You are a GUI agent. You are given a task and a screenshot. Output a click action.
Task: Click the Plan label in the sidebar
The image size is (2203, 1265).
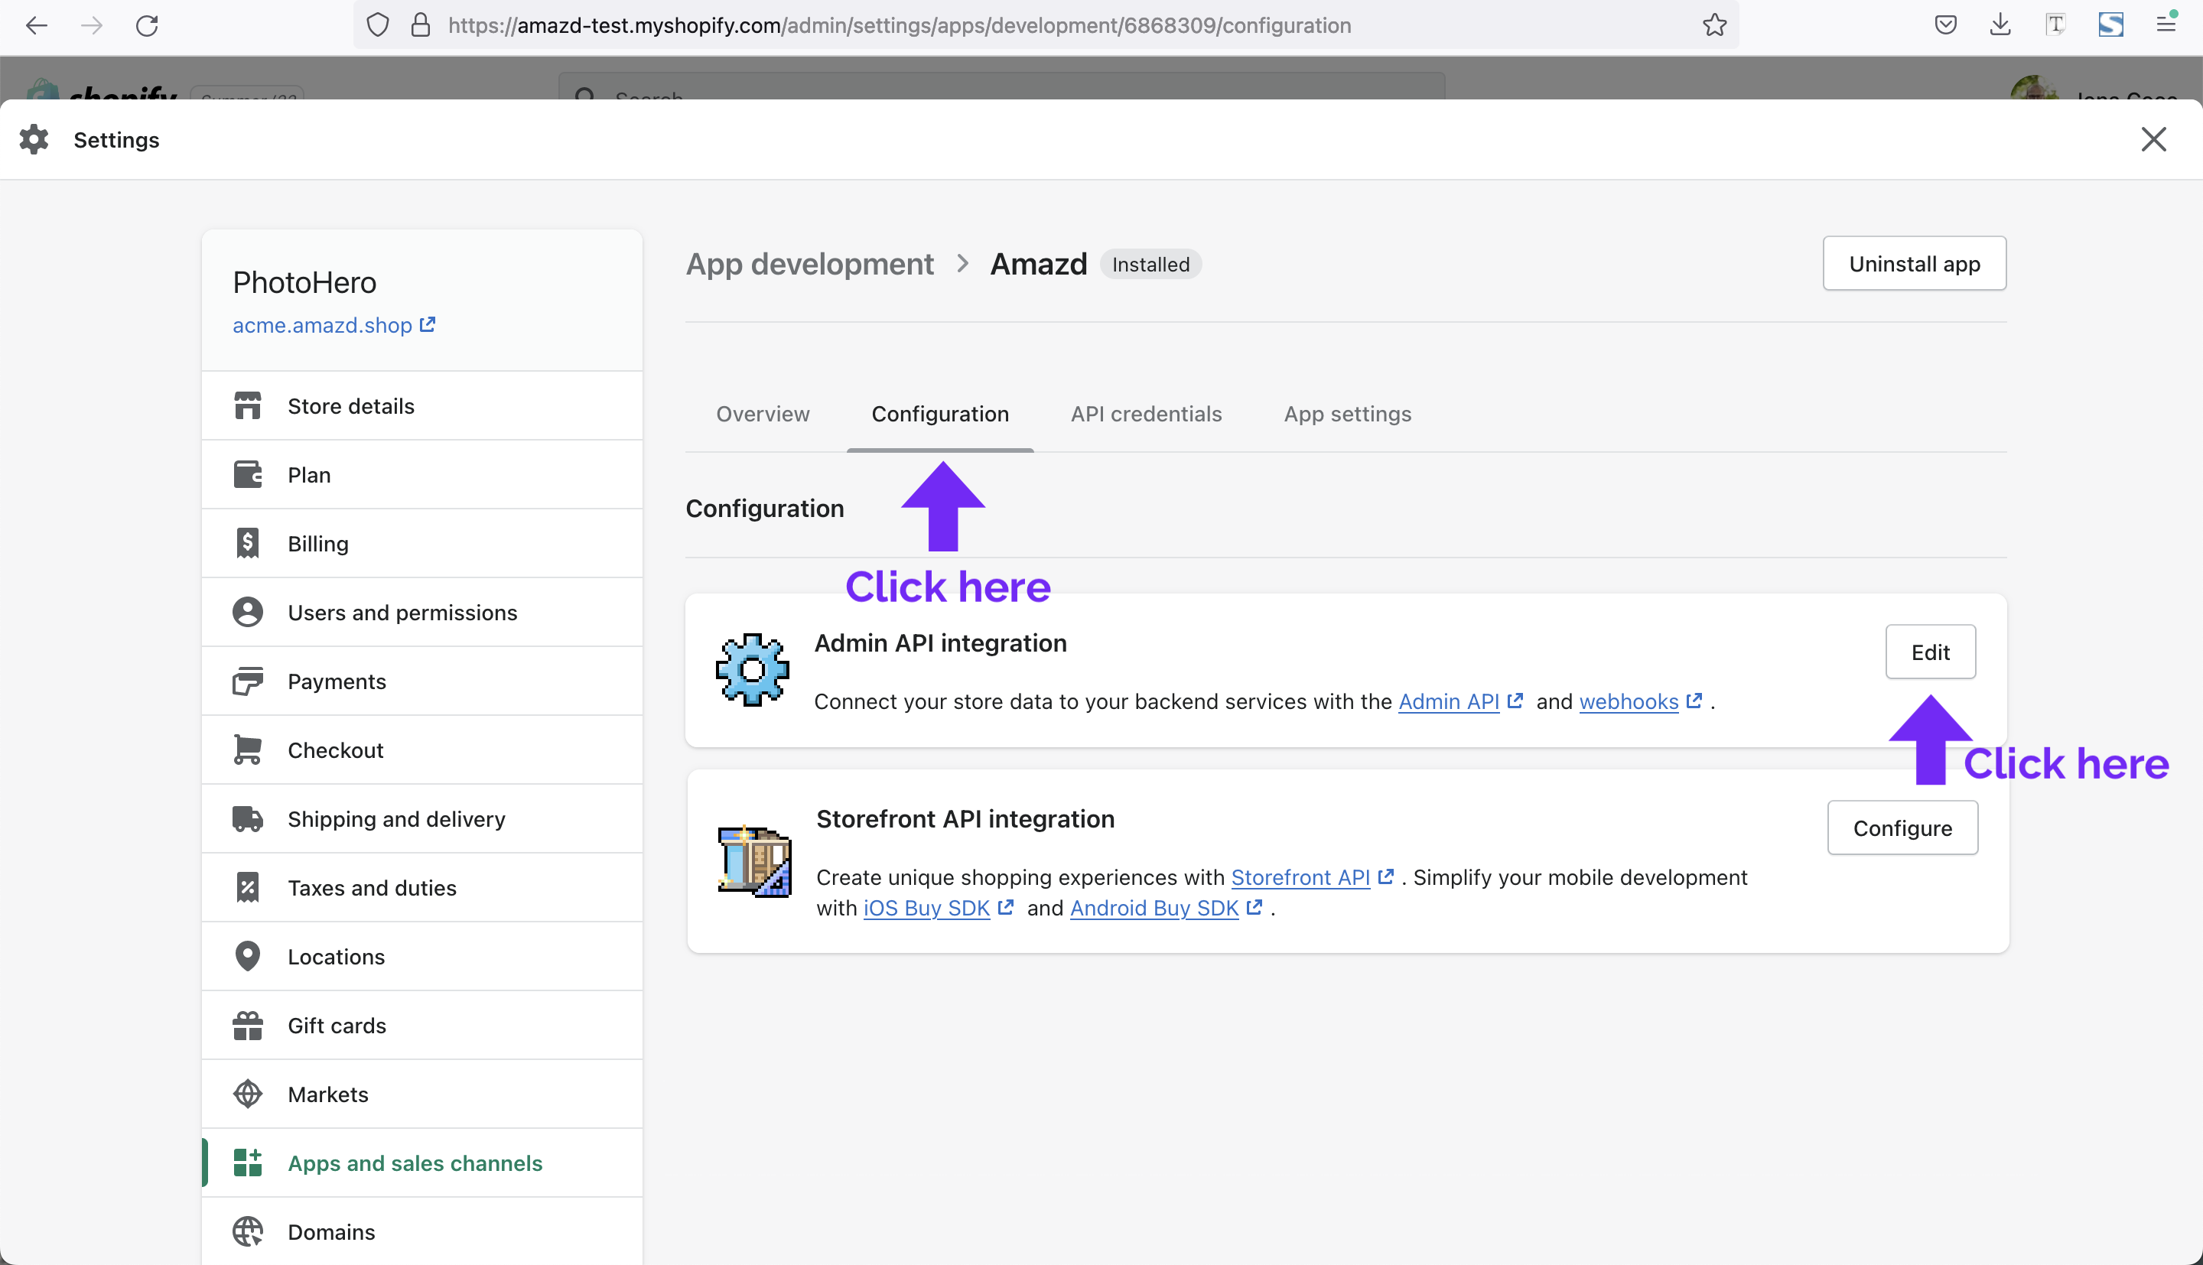tap(309, 475)
